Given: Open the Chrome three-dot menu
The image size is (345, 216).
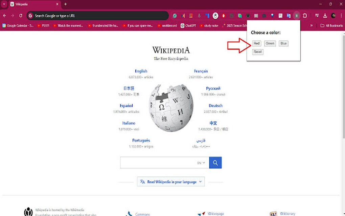Looking at the screenshot, I should [341, 16].
